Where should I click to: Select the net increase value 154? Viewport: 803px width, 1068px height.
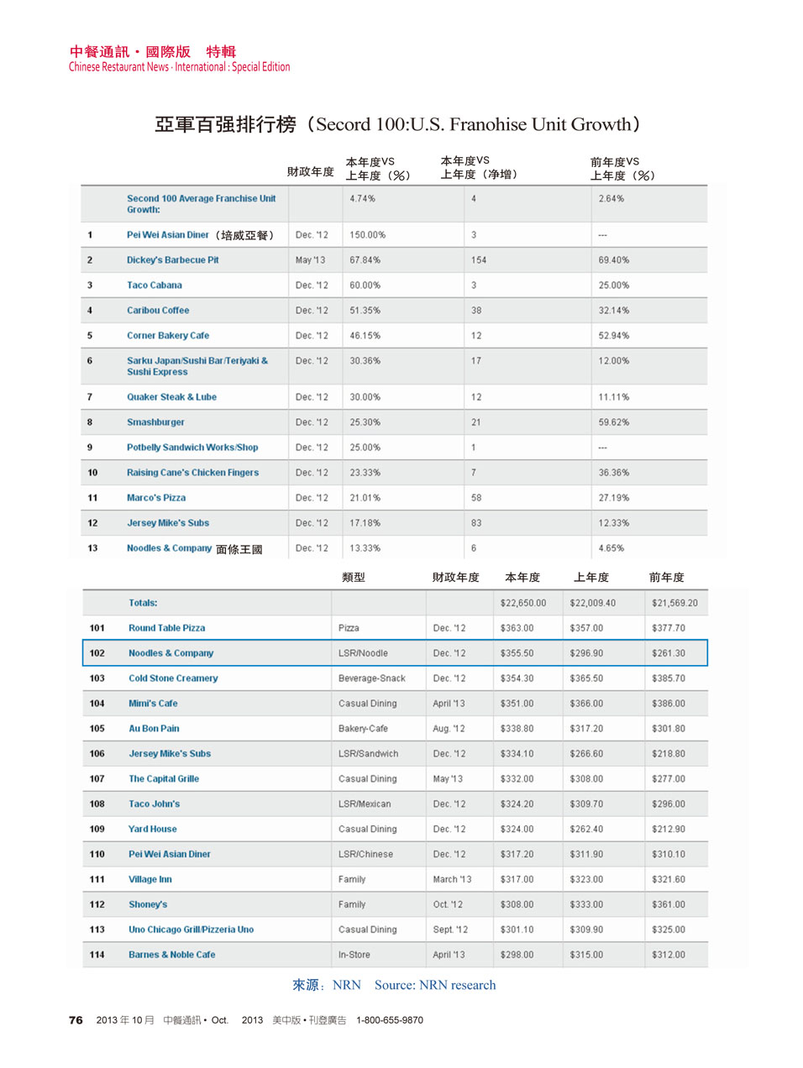tap(479, 260)
